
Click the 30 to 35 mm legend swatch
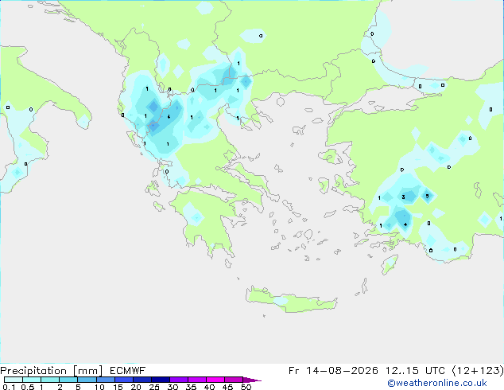point(178,380)
